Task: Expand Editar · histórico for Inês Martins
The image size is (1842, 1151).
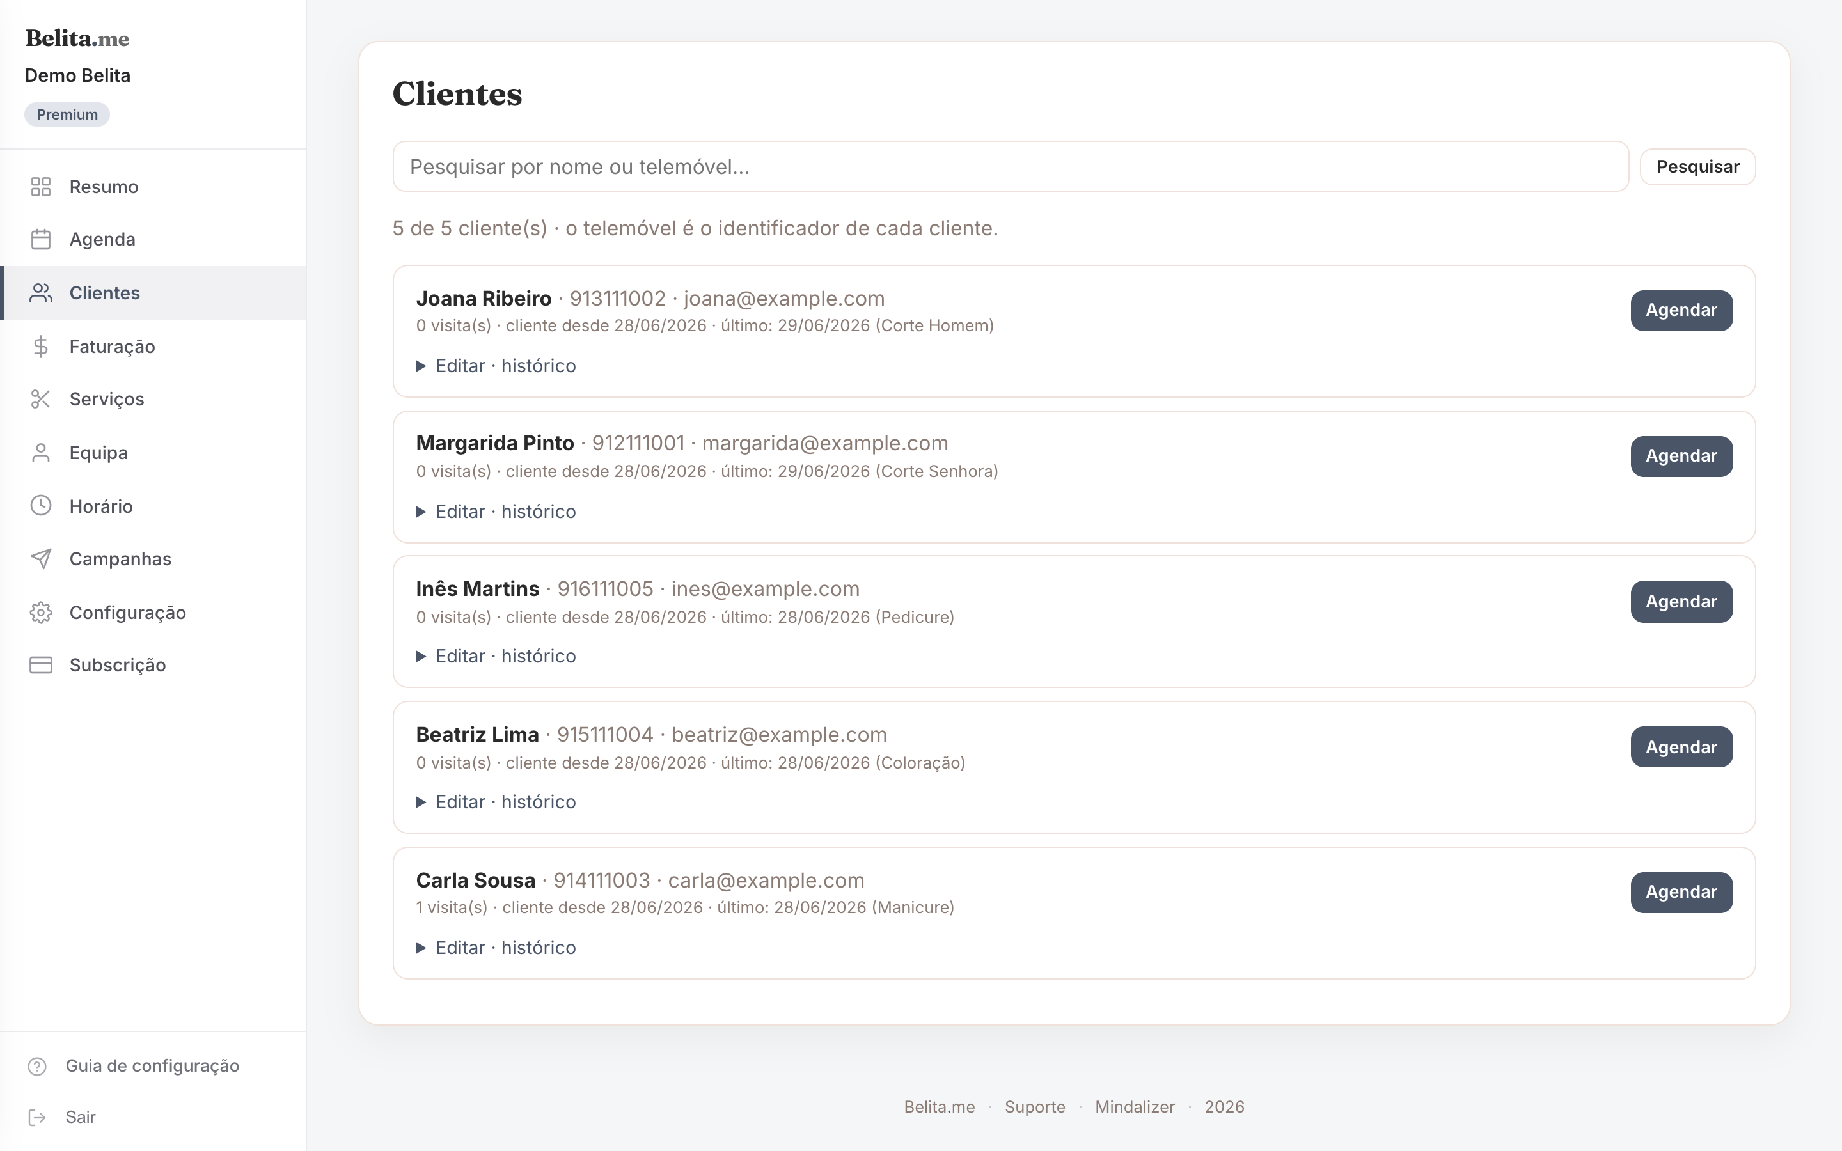Action: point(496,656)
